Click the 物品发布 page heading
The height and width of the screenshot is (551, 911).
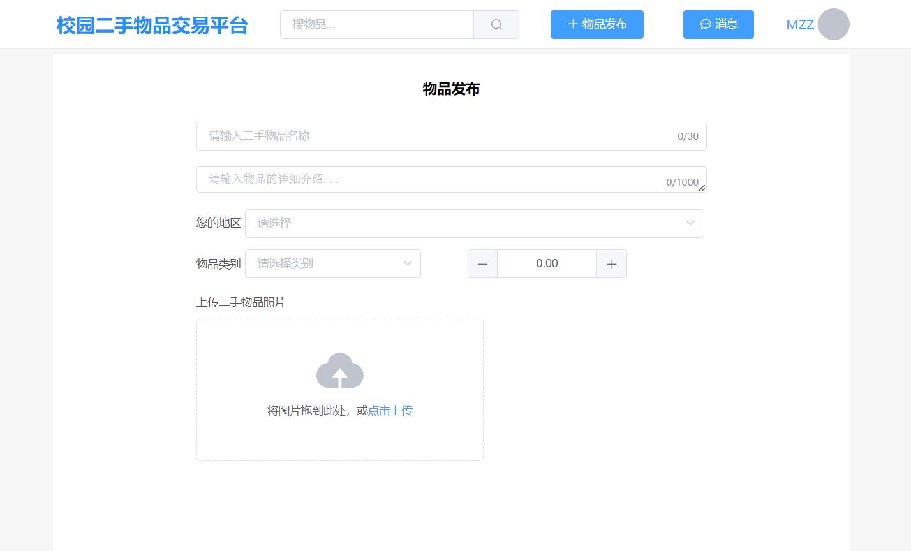[x=452, y=89]
